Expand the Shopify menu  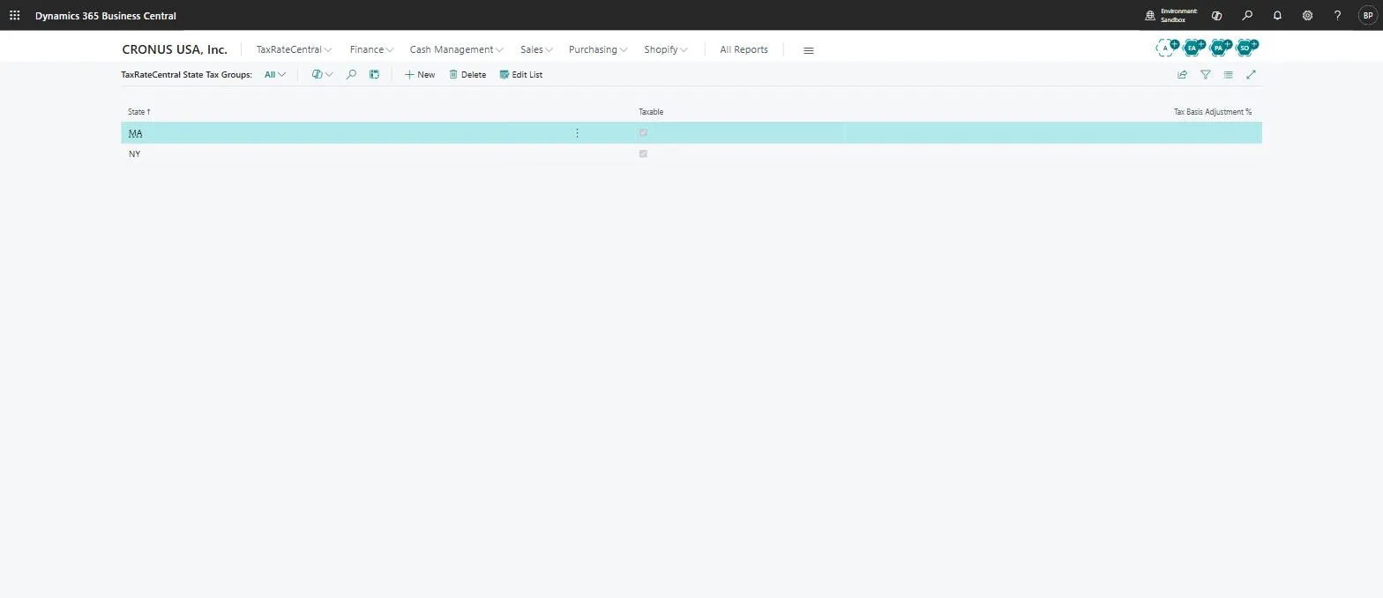click(665, 50)
